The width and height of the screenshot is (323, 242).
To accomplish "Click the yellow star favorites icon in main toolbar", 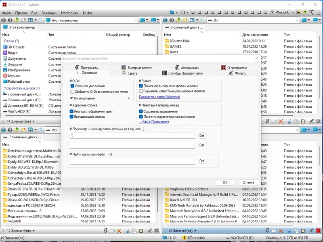I will [x=305, y=13].
